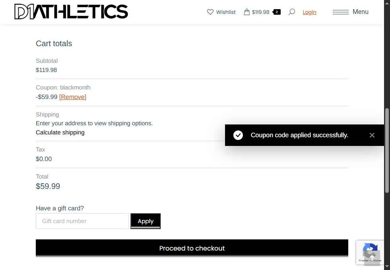The width and height of the screenshot is (390, 270).
Task: Click the $119.98 cart total in header
Action: 261,12
